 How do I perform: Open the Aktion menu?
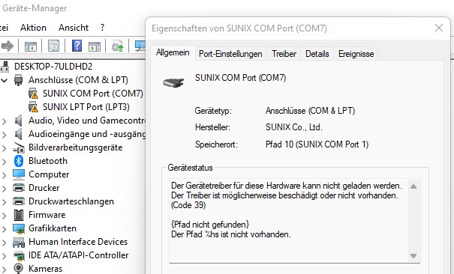33,28
